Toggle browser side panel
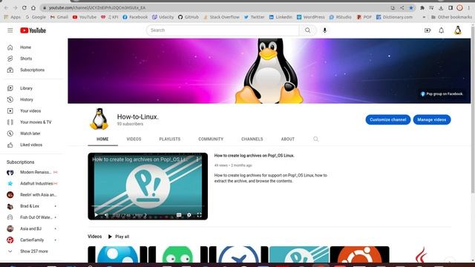 pyautogui.click(x=451, y=8)
